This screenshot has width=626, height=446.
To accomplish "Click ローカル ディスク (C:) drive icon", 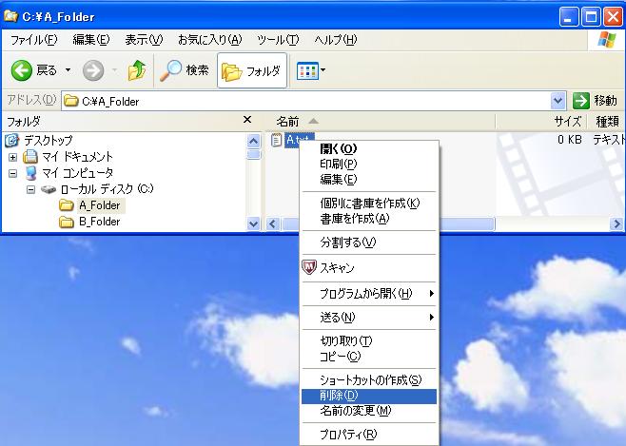I will click(49, 189).
